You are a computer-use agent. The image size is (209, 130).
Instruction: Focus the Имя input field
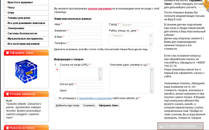tap(85, 25)
